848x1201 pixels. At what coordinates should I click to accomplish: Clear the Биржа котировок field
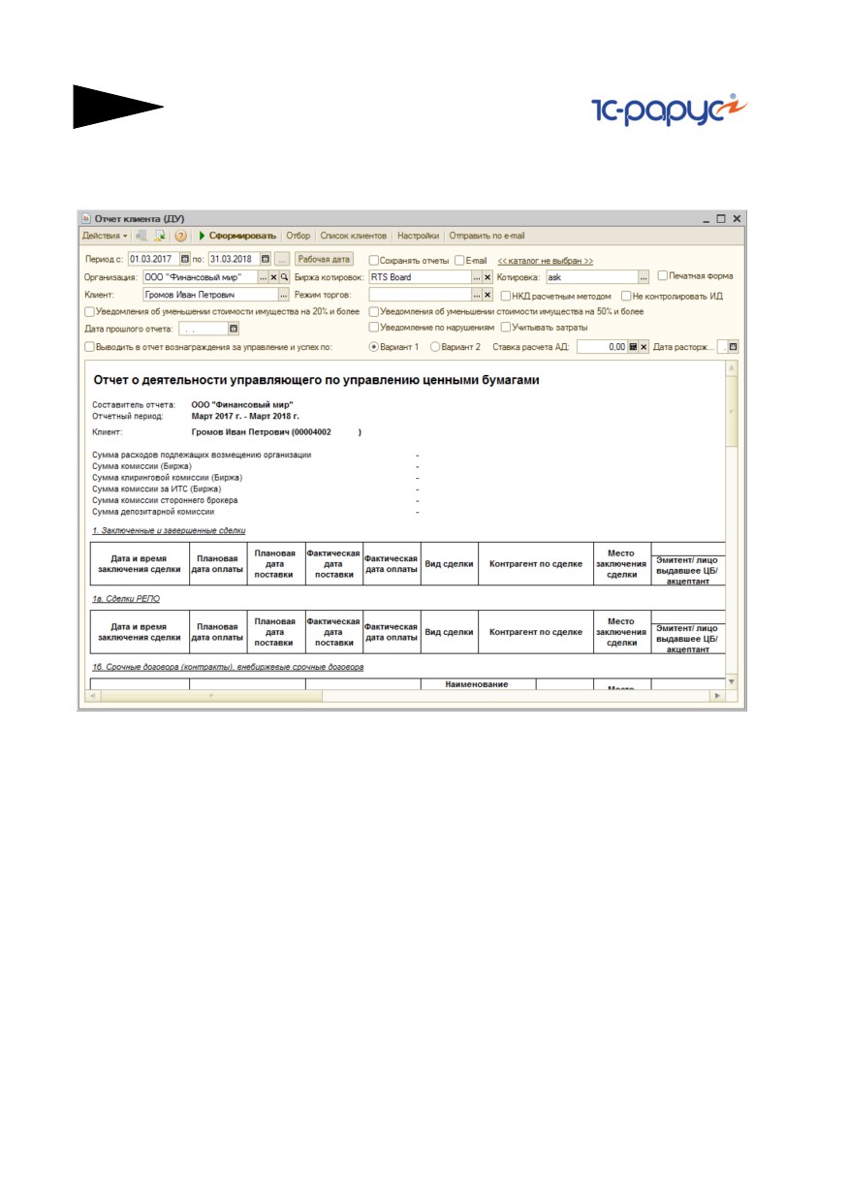pyautogui.click(x=487, y=277)
